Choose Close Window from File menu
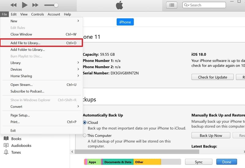 tap(41, 34)
